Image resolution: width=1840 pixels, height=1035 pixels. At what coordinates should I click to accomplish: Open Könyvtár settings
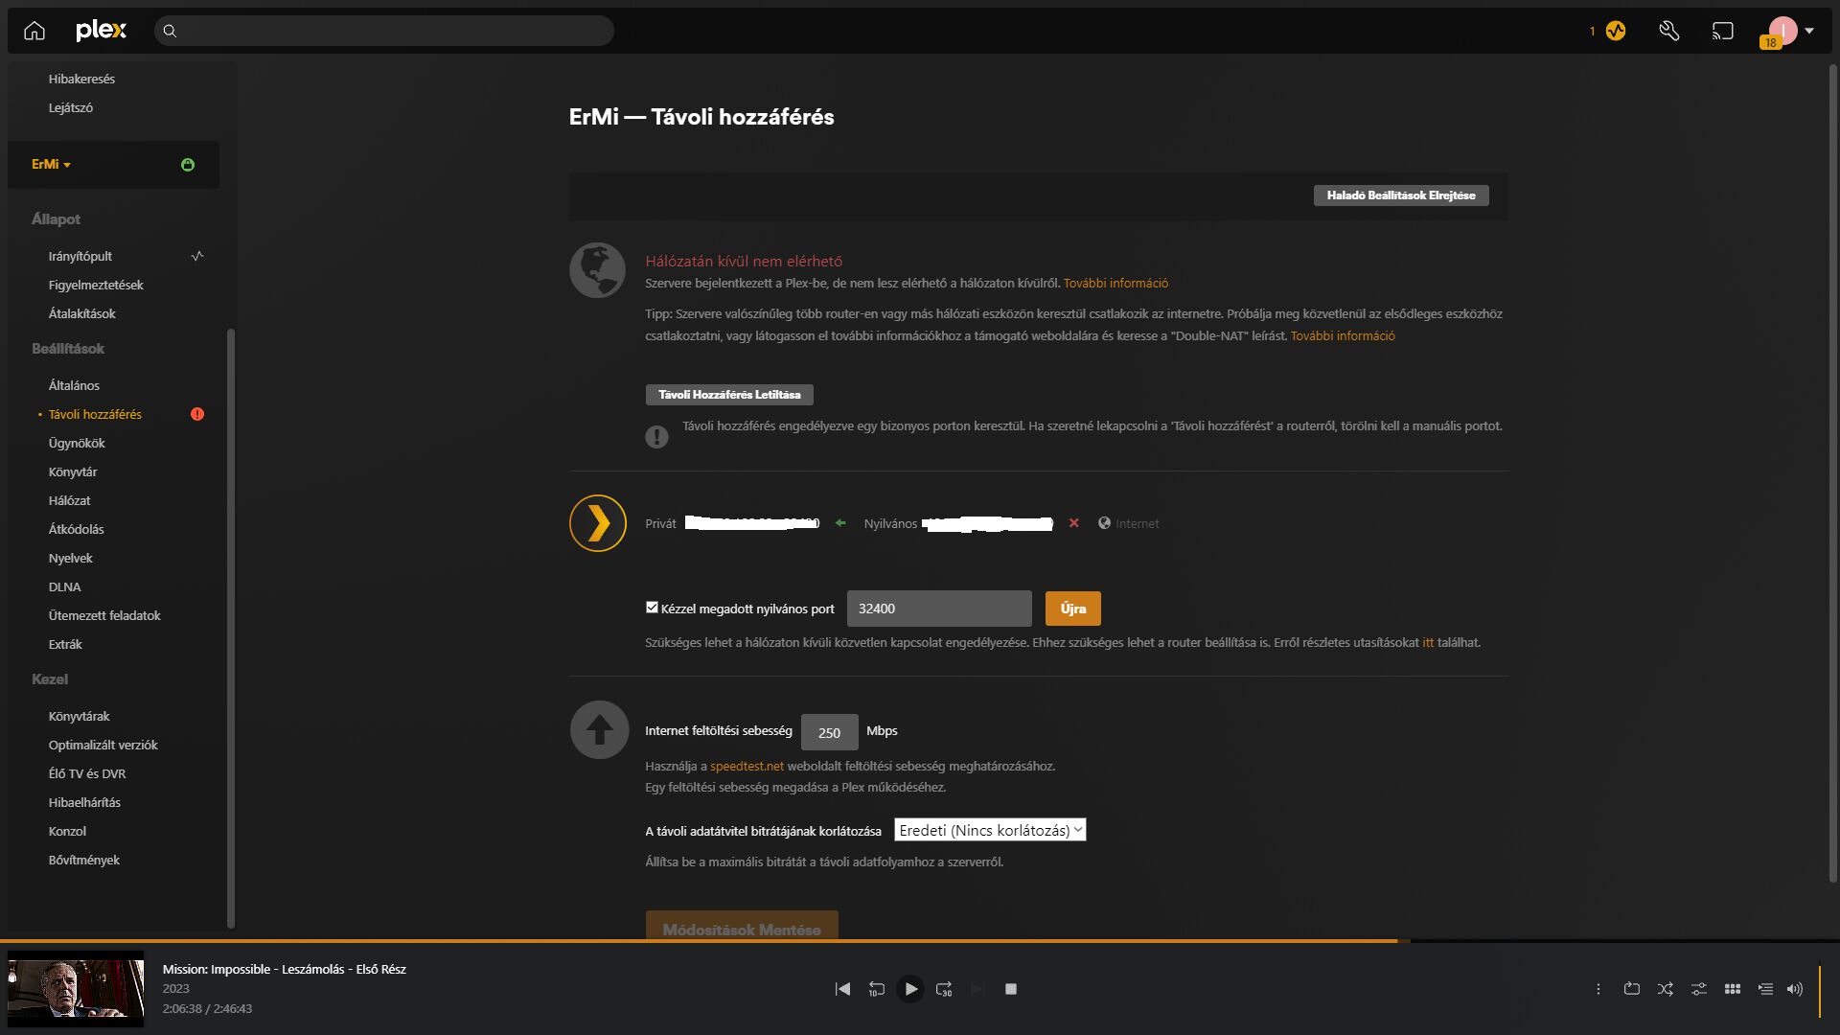click(x=73, y=471)
